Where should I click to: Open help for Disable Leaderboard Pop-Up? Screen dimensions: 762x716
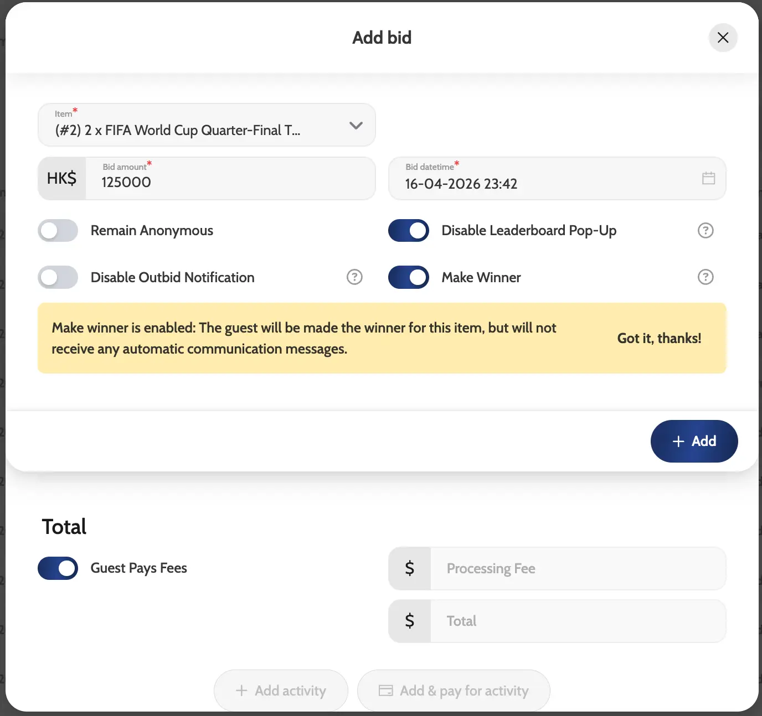pos(705,230)
